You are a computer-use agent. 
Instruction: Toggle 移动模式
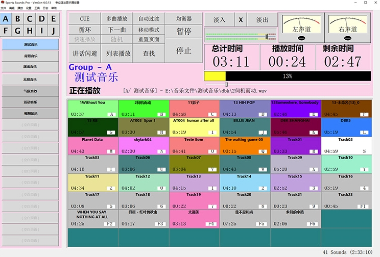[x=149, y=30]
